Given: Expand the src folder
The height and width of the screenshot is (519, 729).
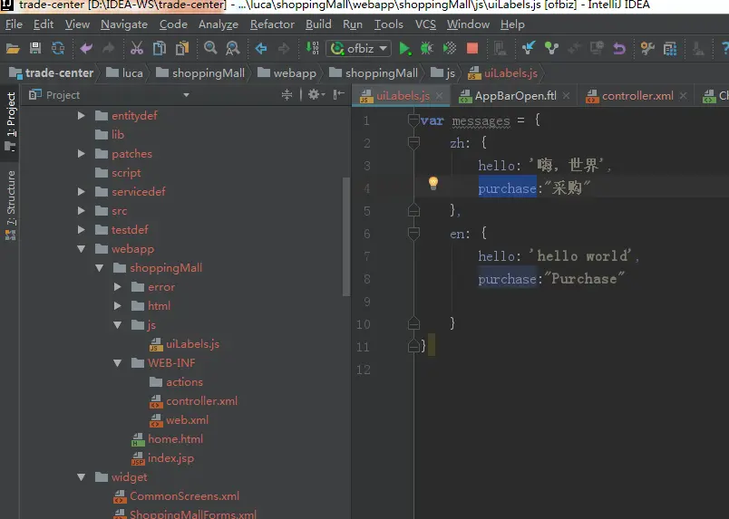Looking at the screenshot, I should point(82,210).
